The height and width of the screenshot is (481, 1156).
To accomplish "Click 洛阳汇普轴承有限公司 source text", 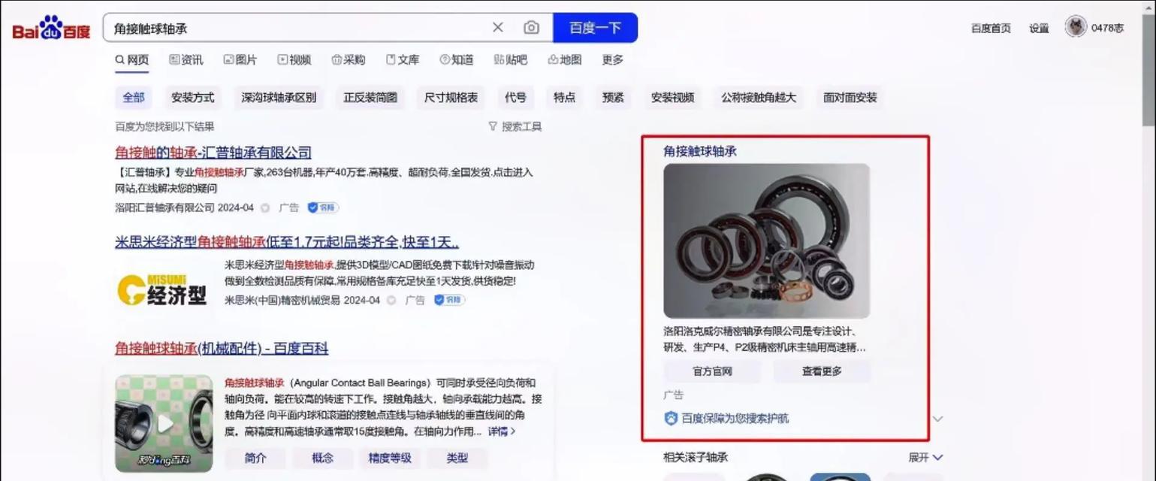I will 164,207.
